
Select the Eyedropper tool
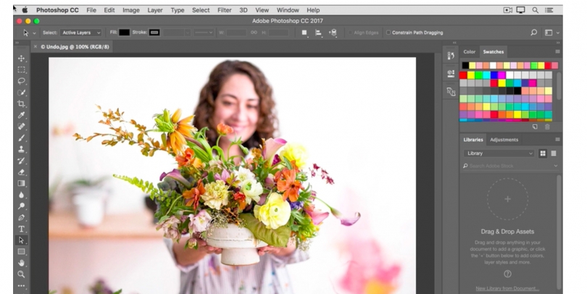pyautogui.click(x=21, y=115)
